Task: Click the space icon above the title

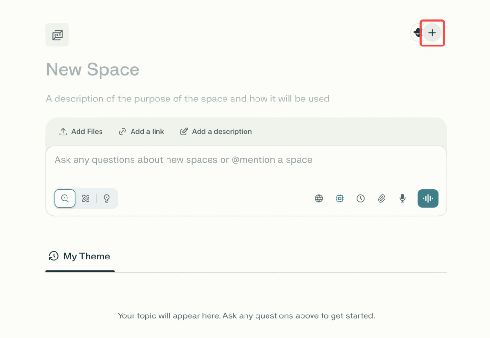Action: (x=57, y=35)
